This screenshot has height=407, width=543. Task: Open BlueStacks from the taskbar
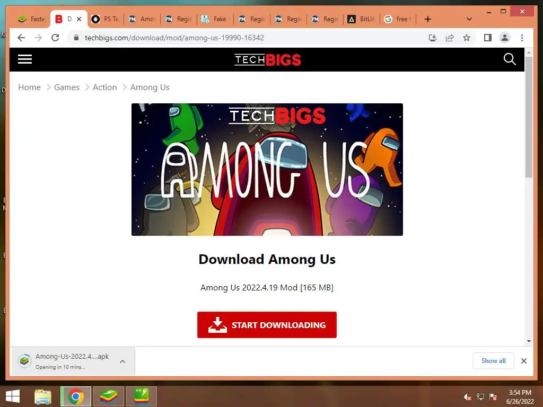(109, 396)
